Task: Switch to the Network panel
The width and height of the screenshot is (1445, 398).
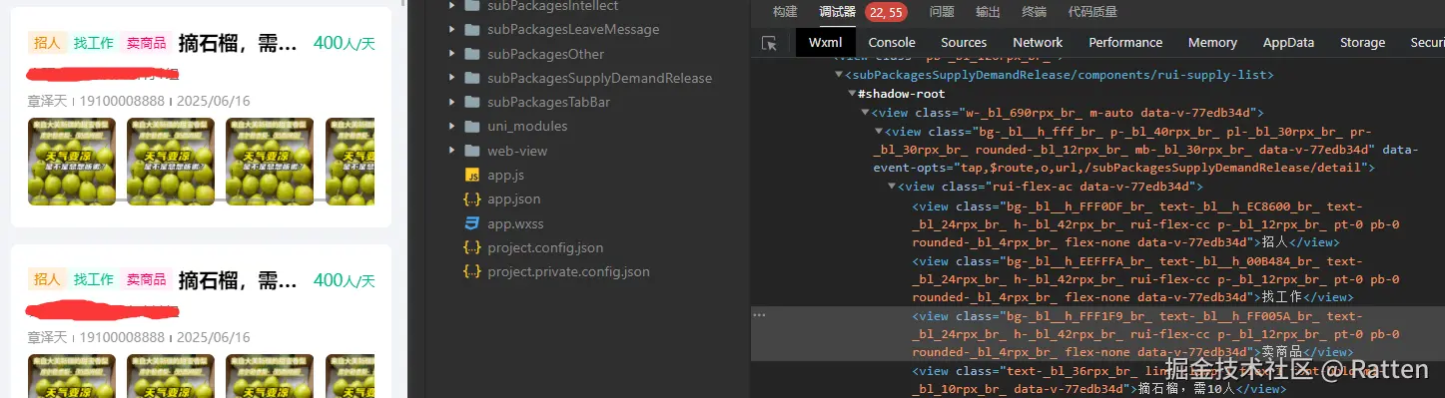Action: (x=1038, y=43)
